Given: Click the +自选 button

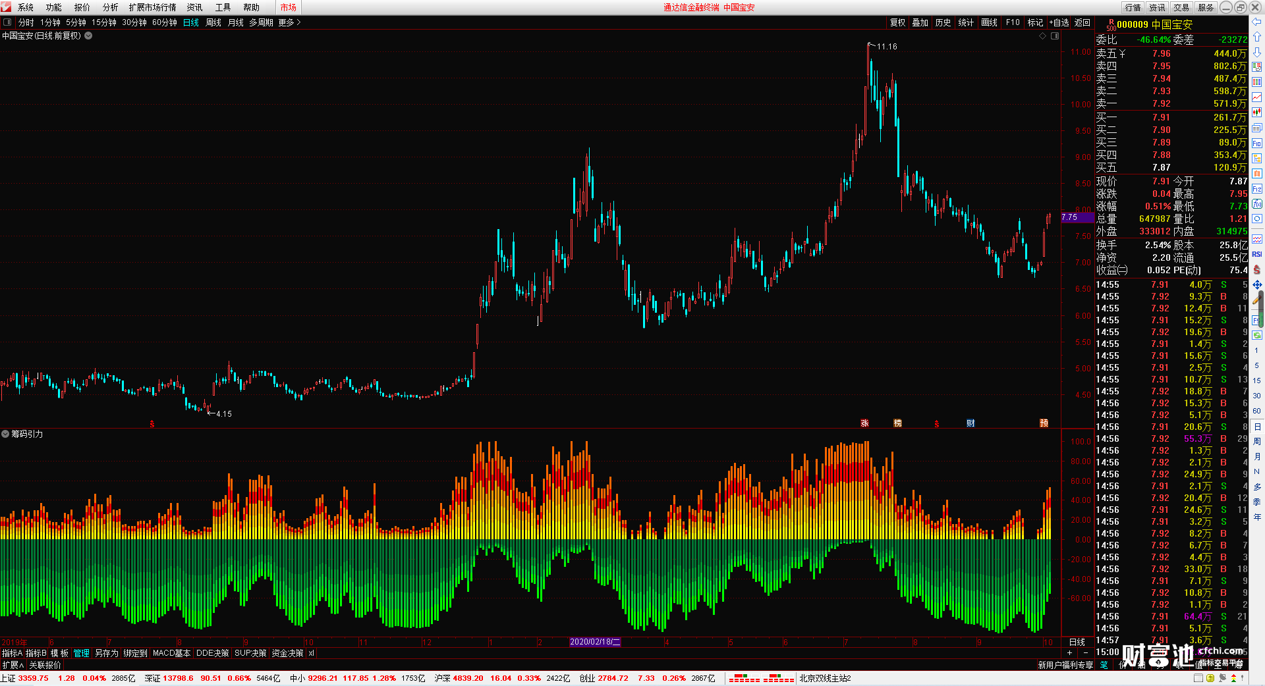Looking at the screenshot, I should tap(1059, 22).
